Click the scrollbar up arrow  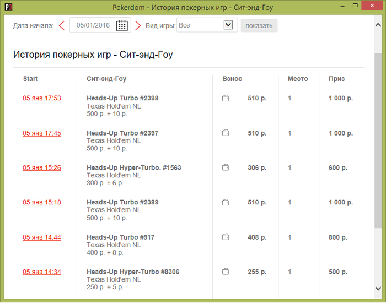(x=378, y=25)
